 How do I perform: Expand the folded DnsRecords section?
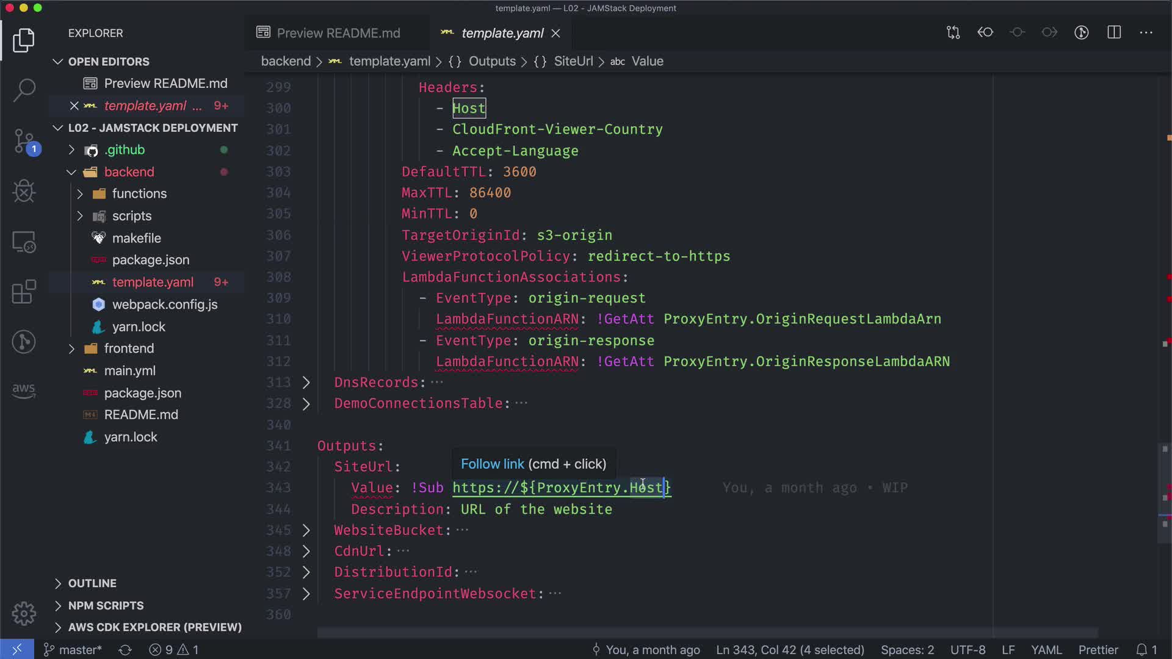306,383
